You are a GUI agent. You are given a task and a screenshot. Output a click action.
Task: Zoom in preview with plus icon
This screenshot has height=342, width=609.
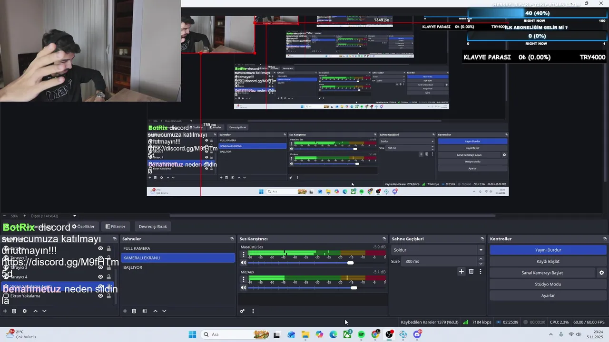point(26,216)
